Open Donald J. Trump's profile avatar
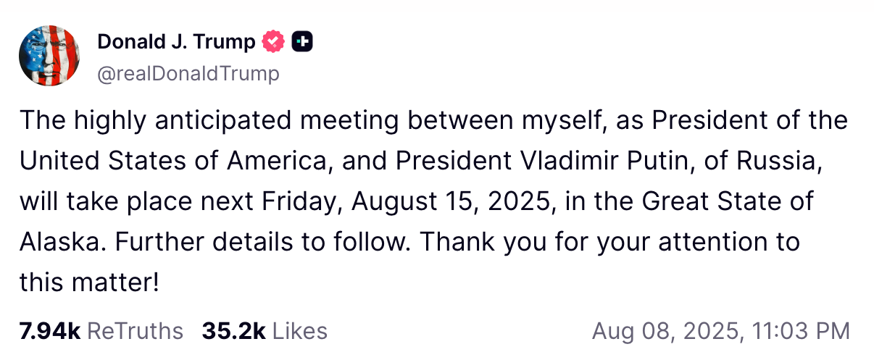This screenshot has width=874, height=352. coord(49,55)
